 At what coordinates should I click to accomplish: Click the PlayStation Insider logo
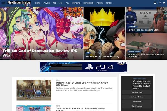[x=19, y=3]
